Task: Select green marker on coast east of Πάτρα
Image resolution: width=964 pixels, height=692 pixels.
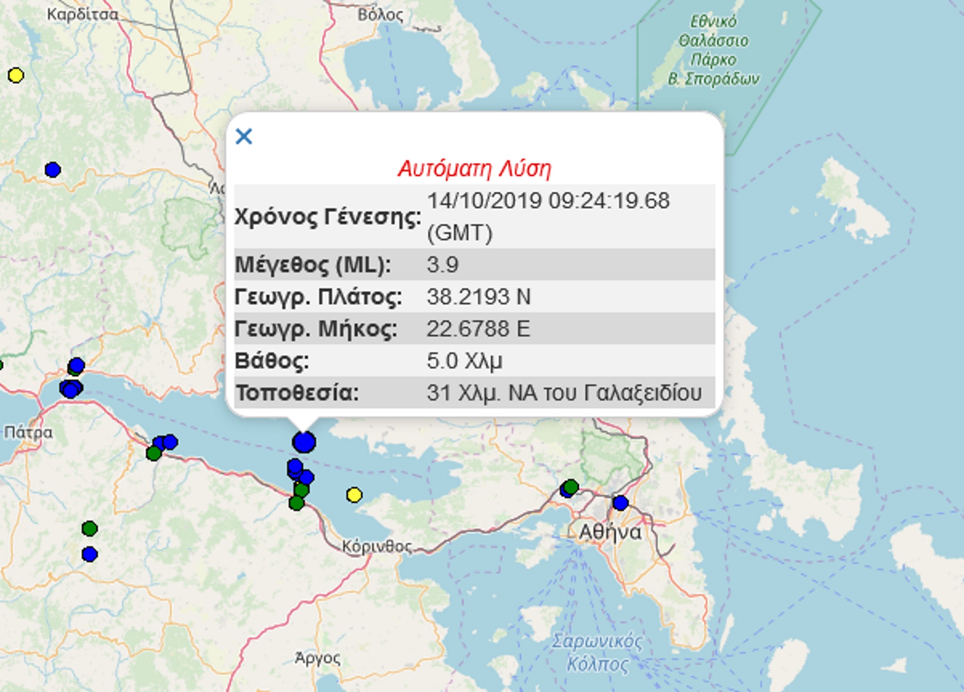Action: click(154, 454)
